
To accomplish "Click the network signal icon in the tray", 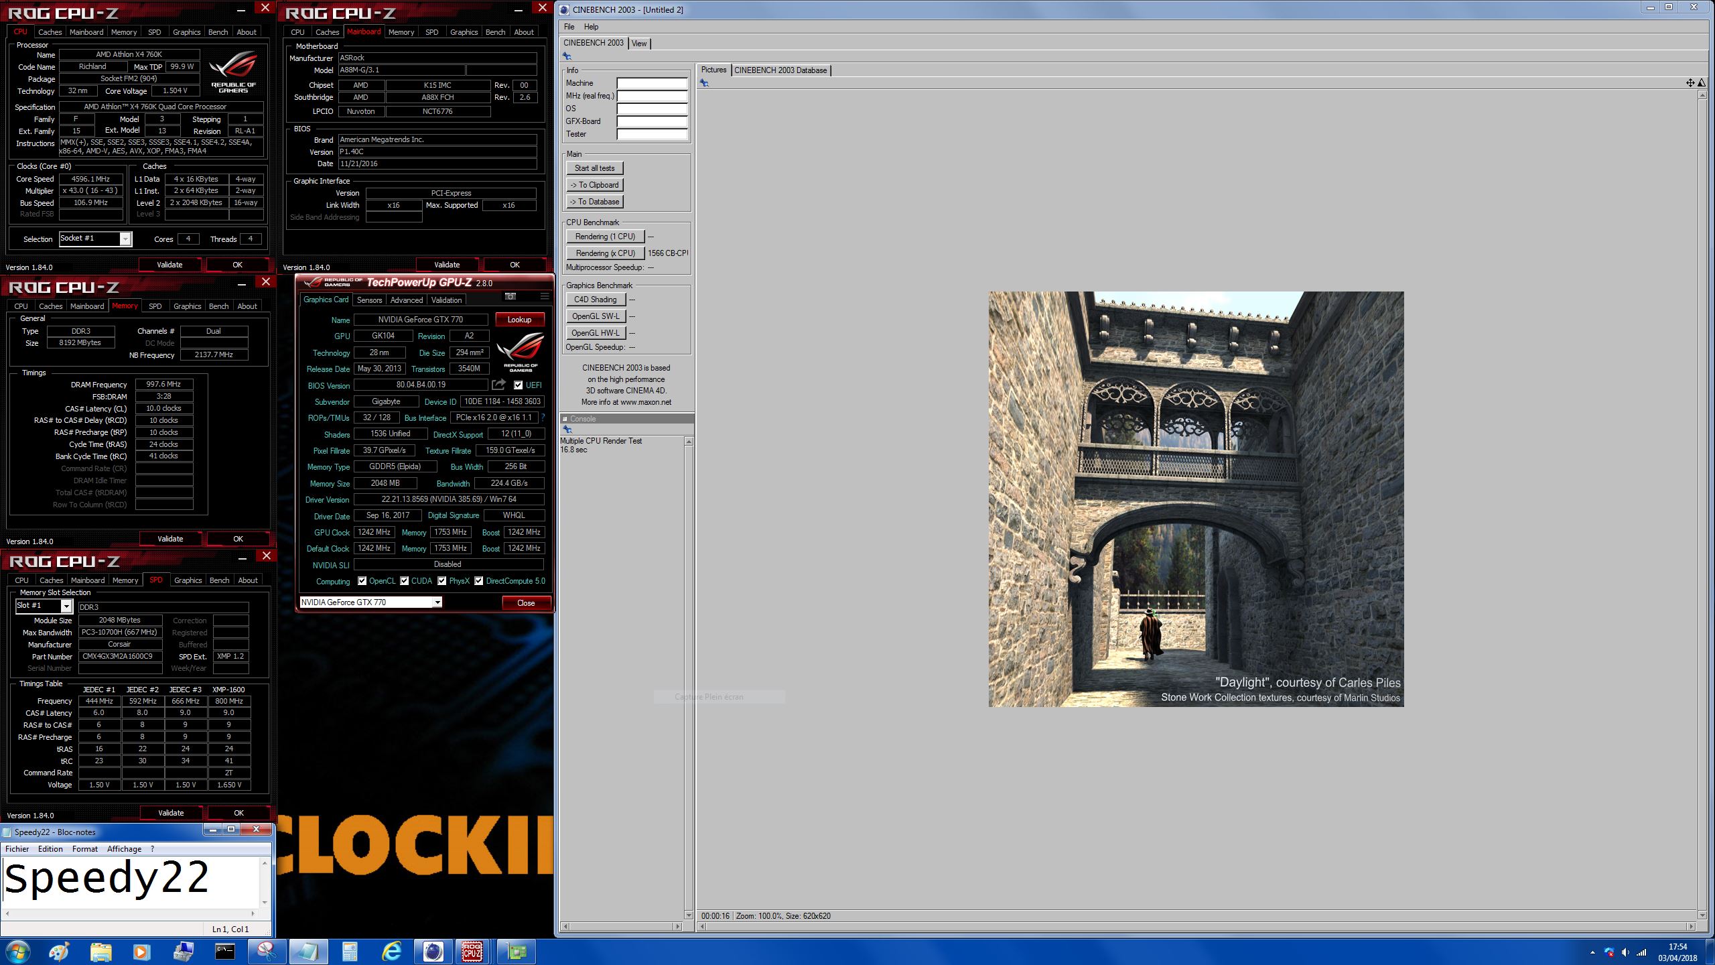I will (1641, 952).
